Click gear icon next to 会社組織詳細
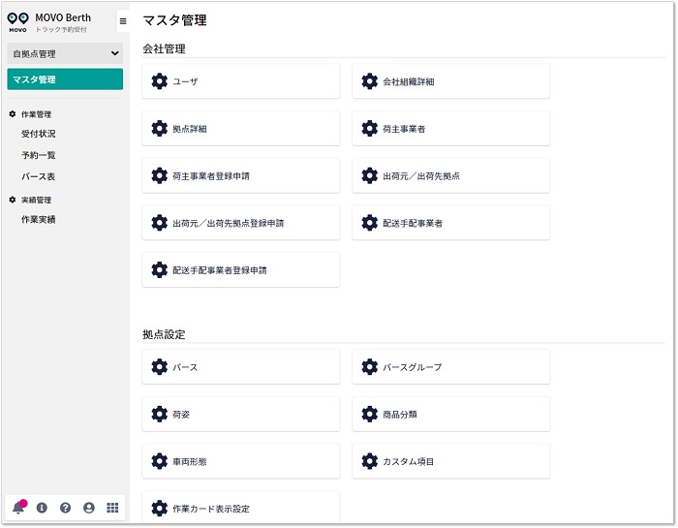Screen dimensions: 678x528 click(370, 81)
